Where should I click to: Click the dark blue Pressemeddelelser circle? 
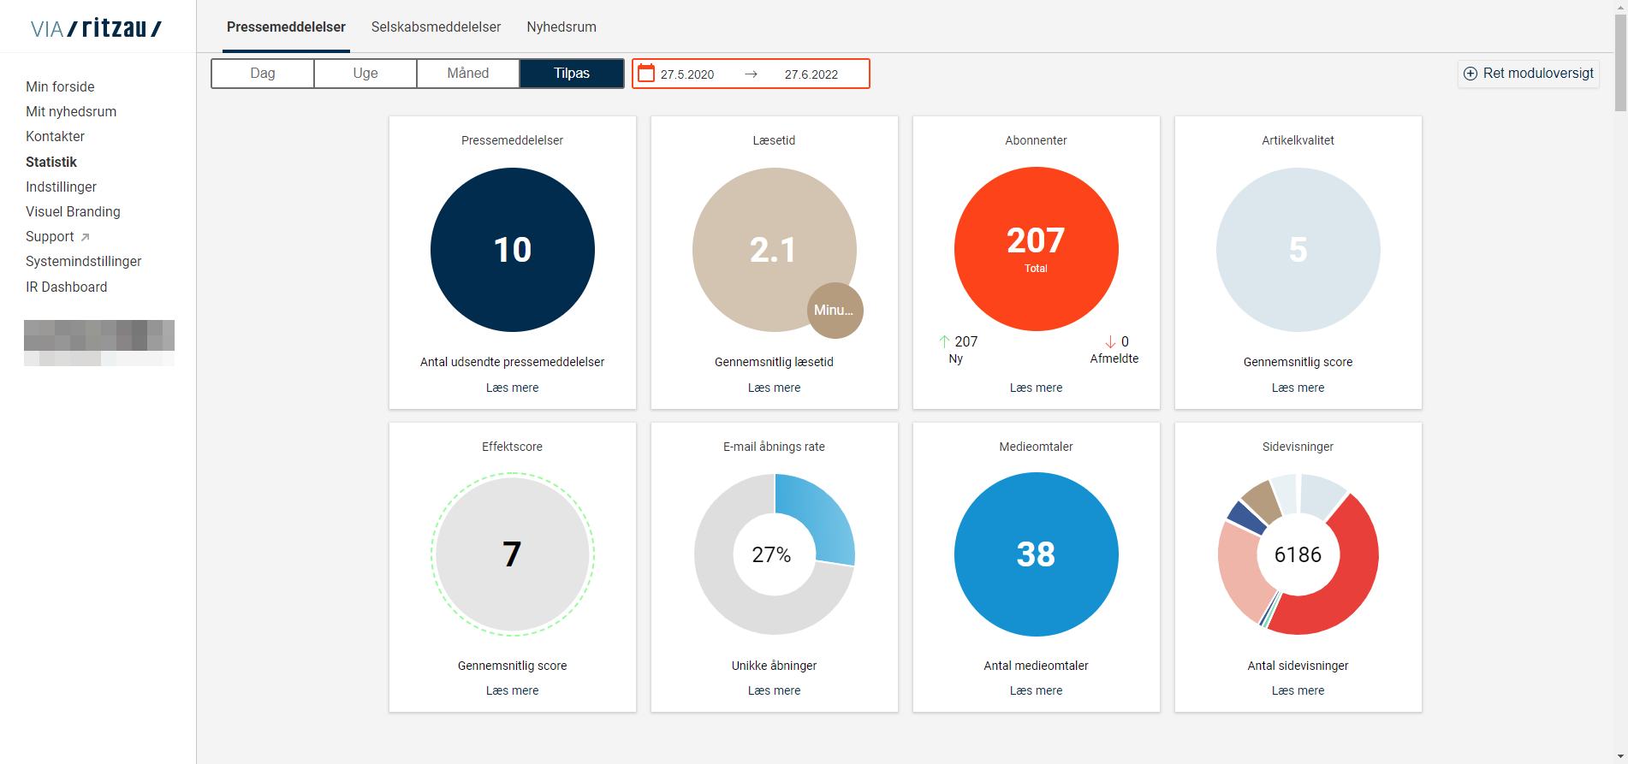tap(512, 249)
